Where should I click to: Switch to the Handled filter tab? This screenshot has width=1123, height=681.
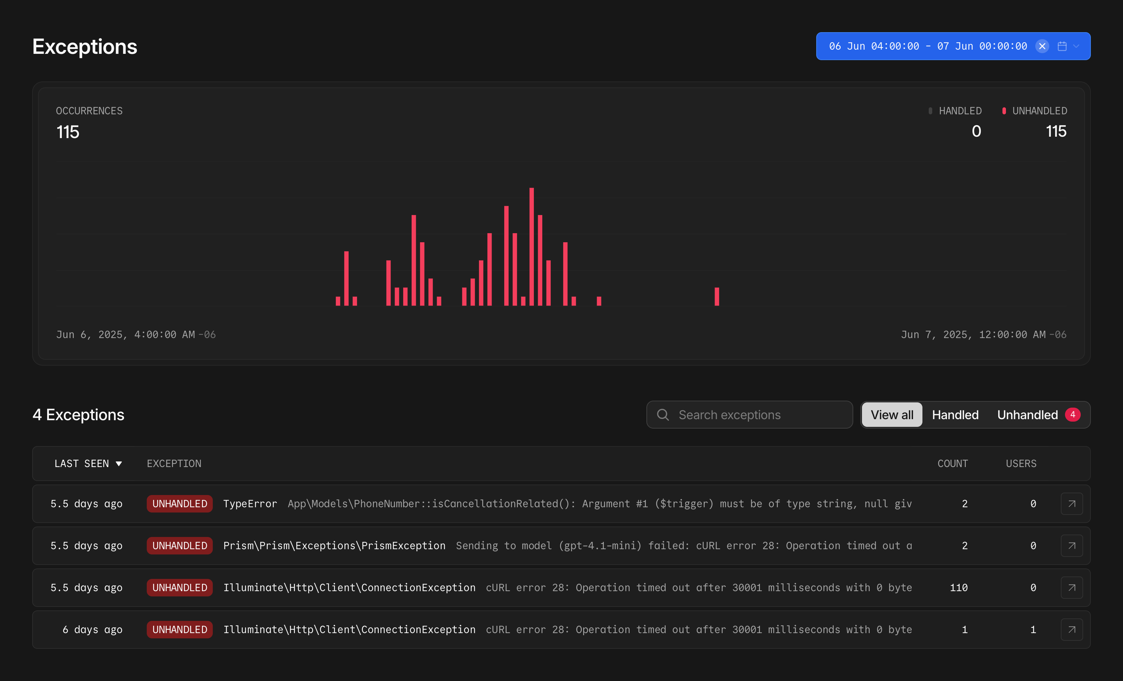click(955, 415)
